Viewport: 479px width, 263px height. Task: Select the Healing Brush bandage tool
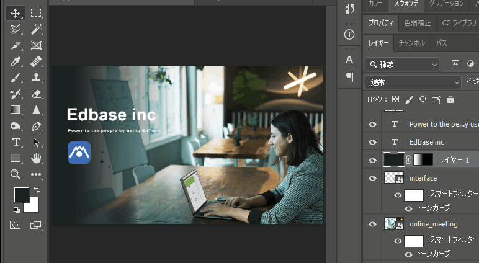pos(36,61)
